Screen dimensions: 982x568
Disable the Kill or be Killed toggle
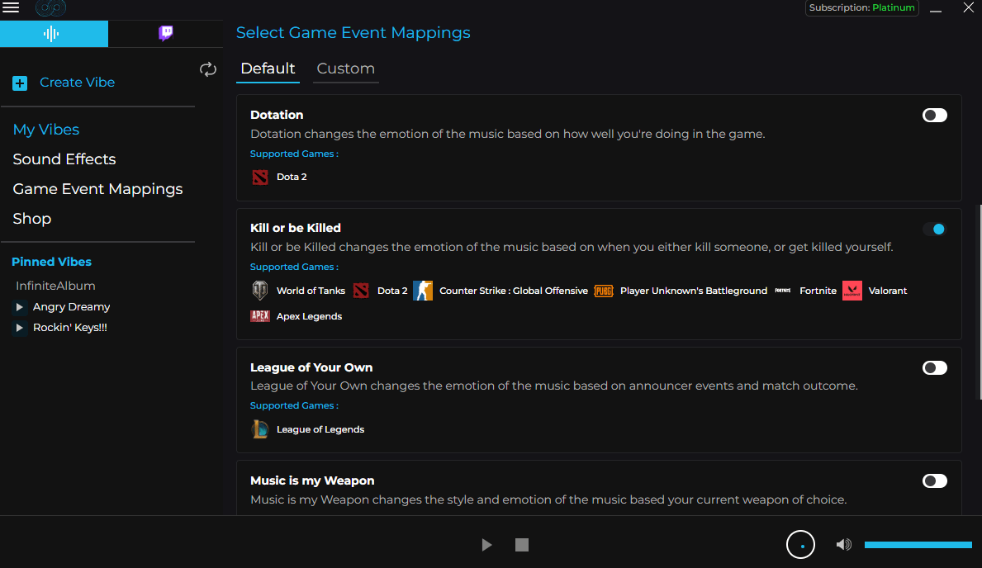pyautogui.click(x=934, y=230)
